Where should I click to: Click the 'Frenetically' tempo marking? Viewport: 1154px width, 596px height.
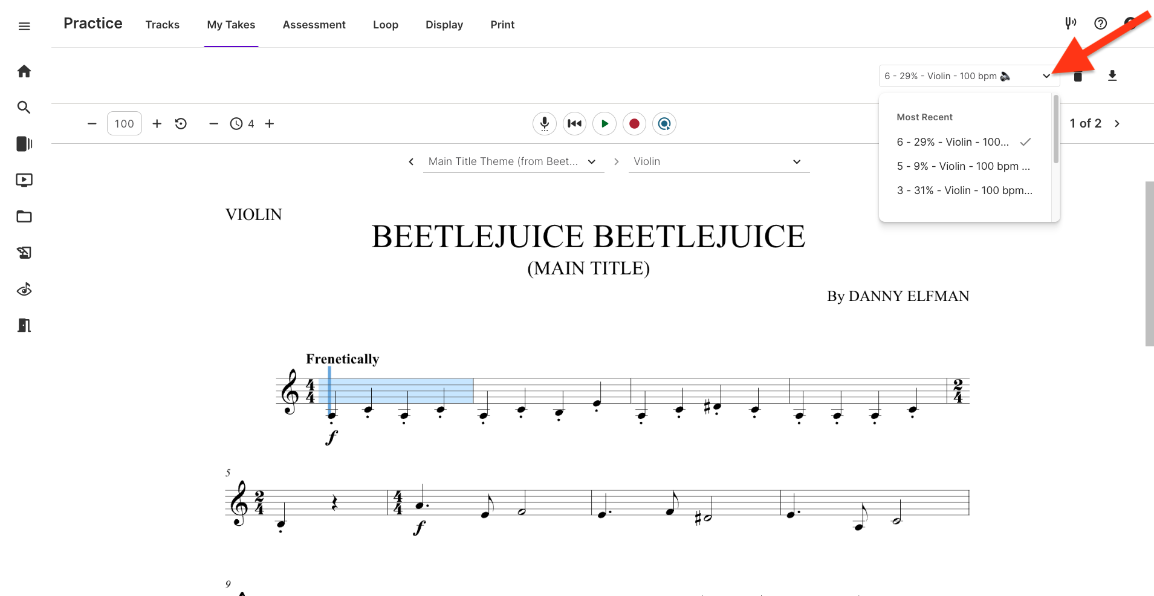click(342, 359)
